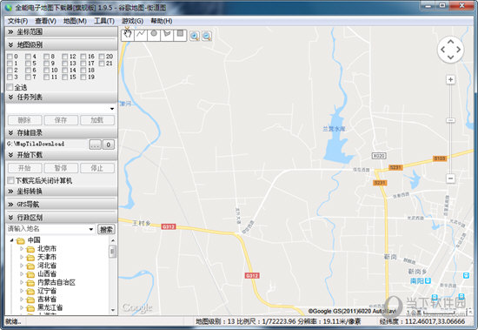This screenshot has width=478, height=330.
Task: Select the hand pan tool
Action: pyautogui.click(x=128, y=35)
